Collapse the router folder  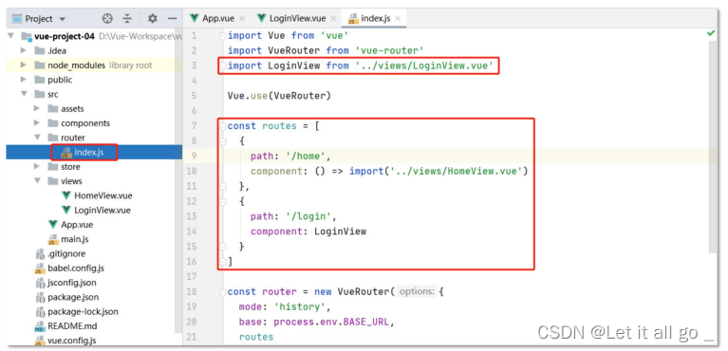pyautogui.click(x=37, y=138)
